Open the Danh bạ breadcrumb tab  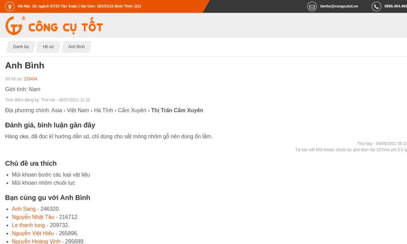pyautogui.click(x=21, y=47)
